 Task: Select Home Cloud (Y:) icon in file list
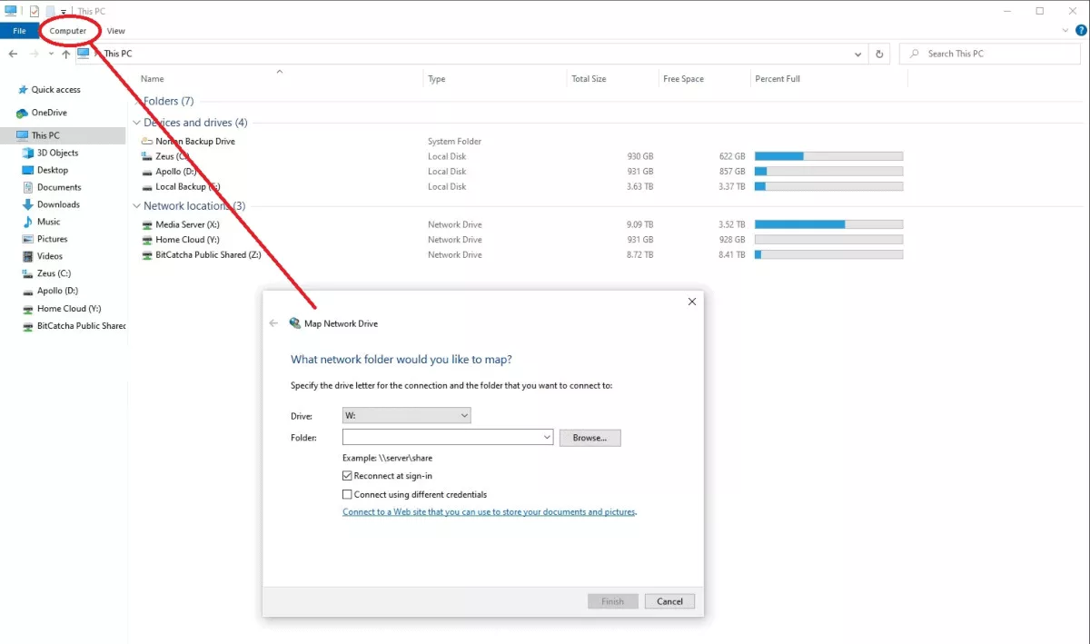click(x=148, y=240)
